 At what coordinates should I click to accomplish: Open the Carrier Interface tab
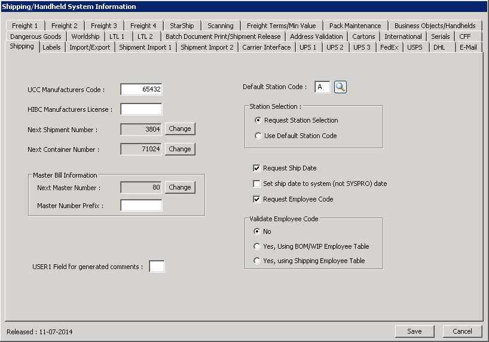(x=266, y=47)
